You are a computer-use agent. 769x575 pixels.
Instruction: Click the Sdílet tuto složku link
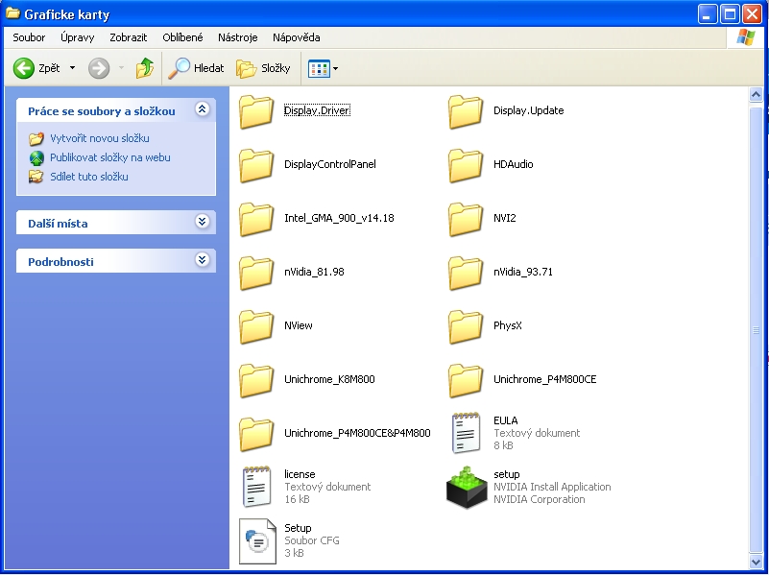click(x=88, y=177)
